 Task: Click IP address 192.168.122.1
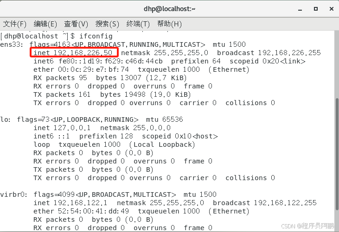(80, 203)
